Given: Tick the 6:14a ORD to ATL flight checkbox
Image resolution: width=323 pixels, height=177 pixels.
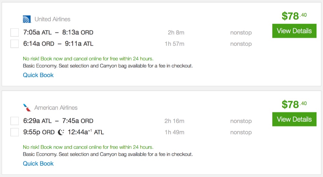Looking at the screenshot, I should pos(15,44).
